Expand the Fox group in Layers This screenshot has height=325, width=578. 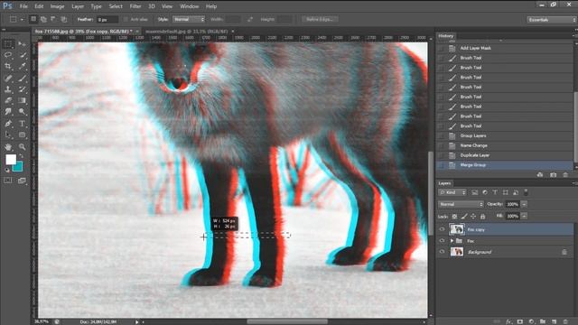tap(452, 241)
